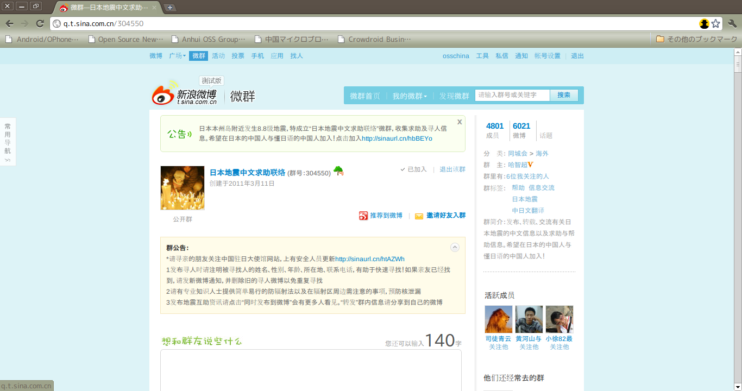
Task: Open the 广场 dropdown in top navigation
Action: click(177, 56)
